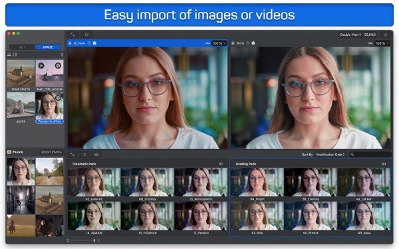Click the right viewer preview image
The image size is (399, 249).
point(311,98)
